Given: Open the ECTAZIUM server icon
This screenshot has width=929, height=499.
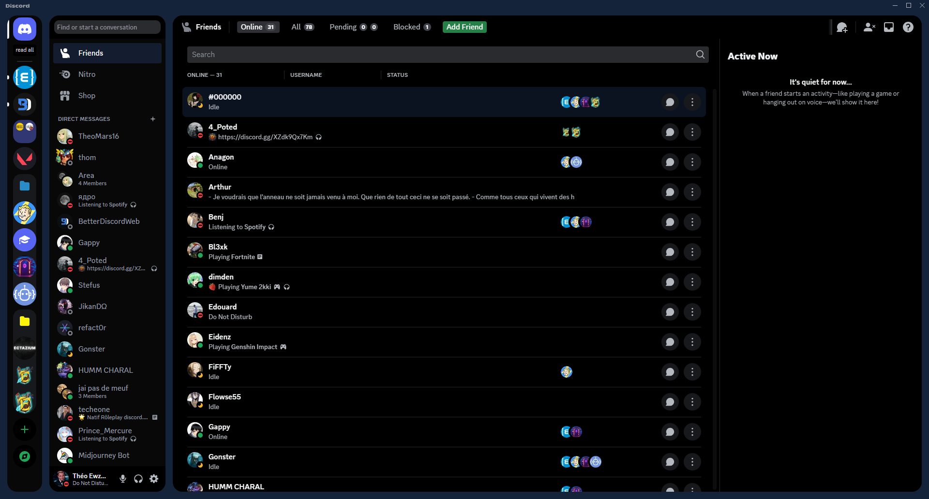Looking at the screenshot, I should pos(25,348).
